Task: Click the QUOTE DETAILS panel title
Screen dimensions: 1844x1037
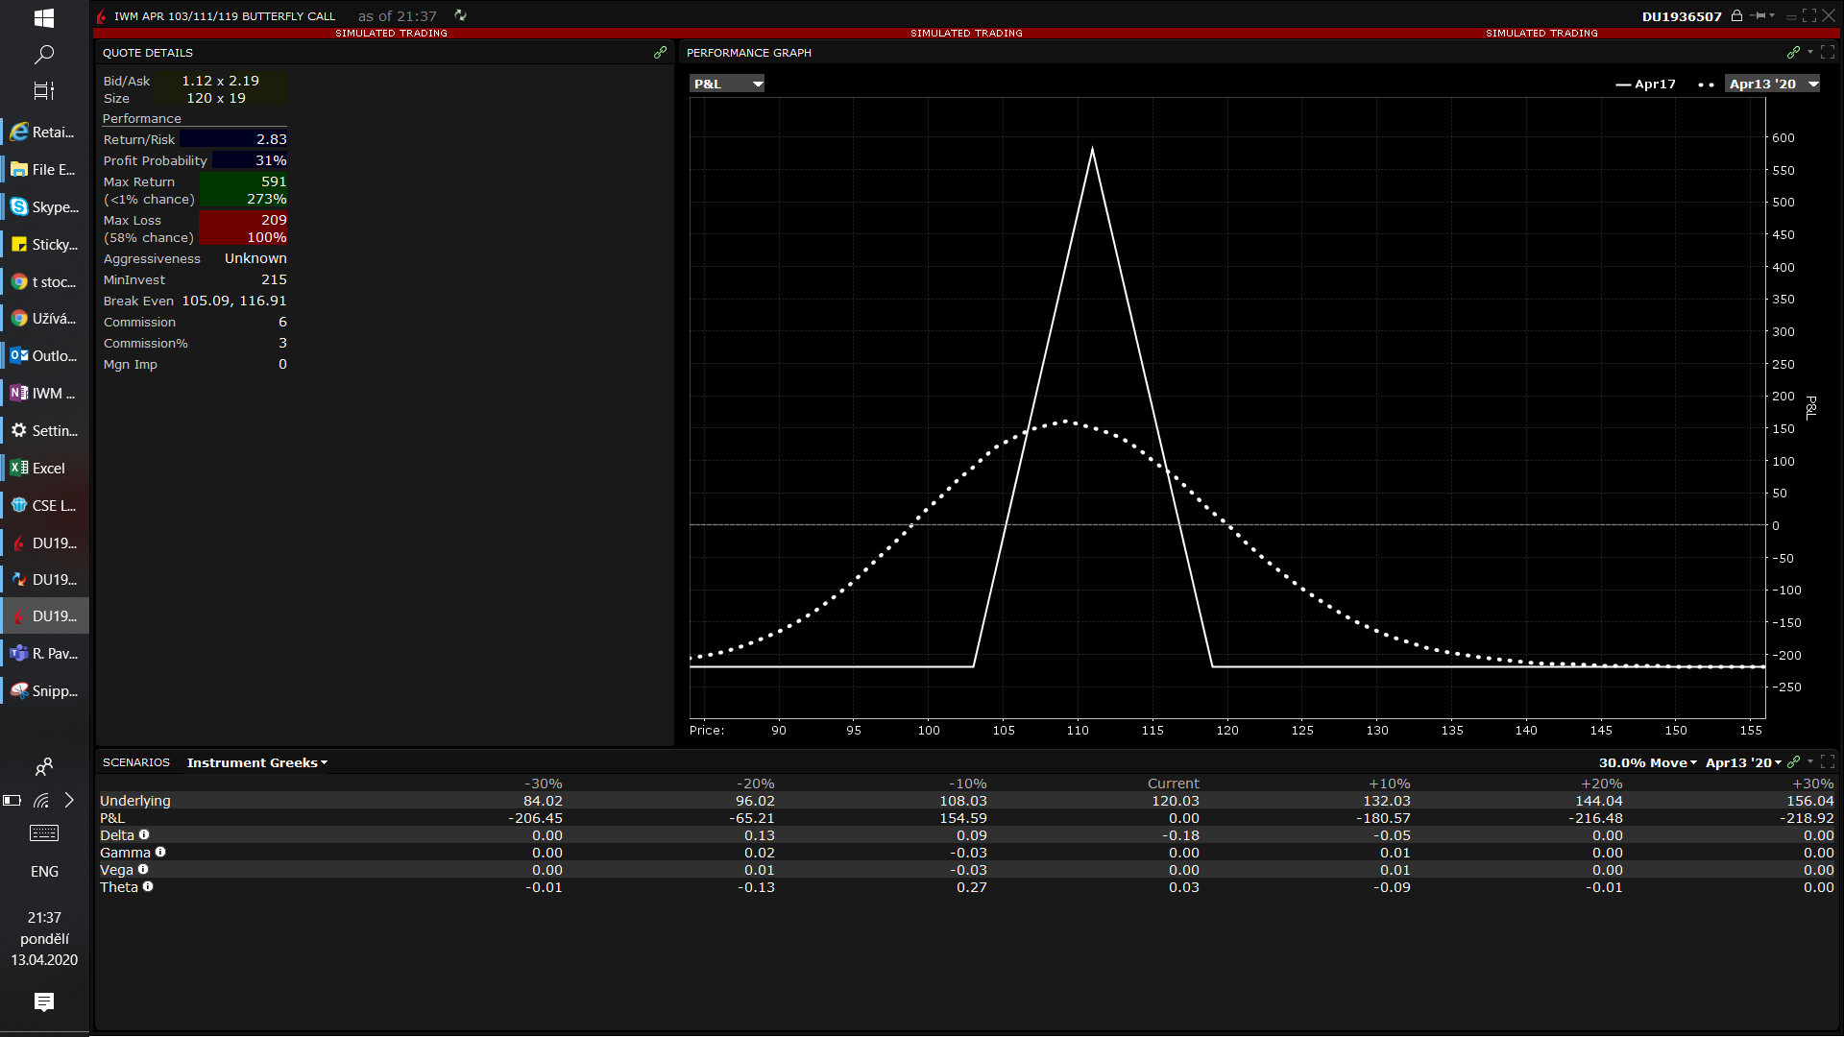Action: (x=148, y=53)
